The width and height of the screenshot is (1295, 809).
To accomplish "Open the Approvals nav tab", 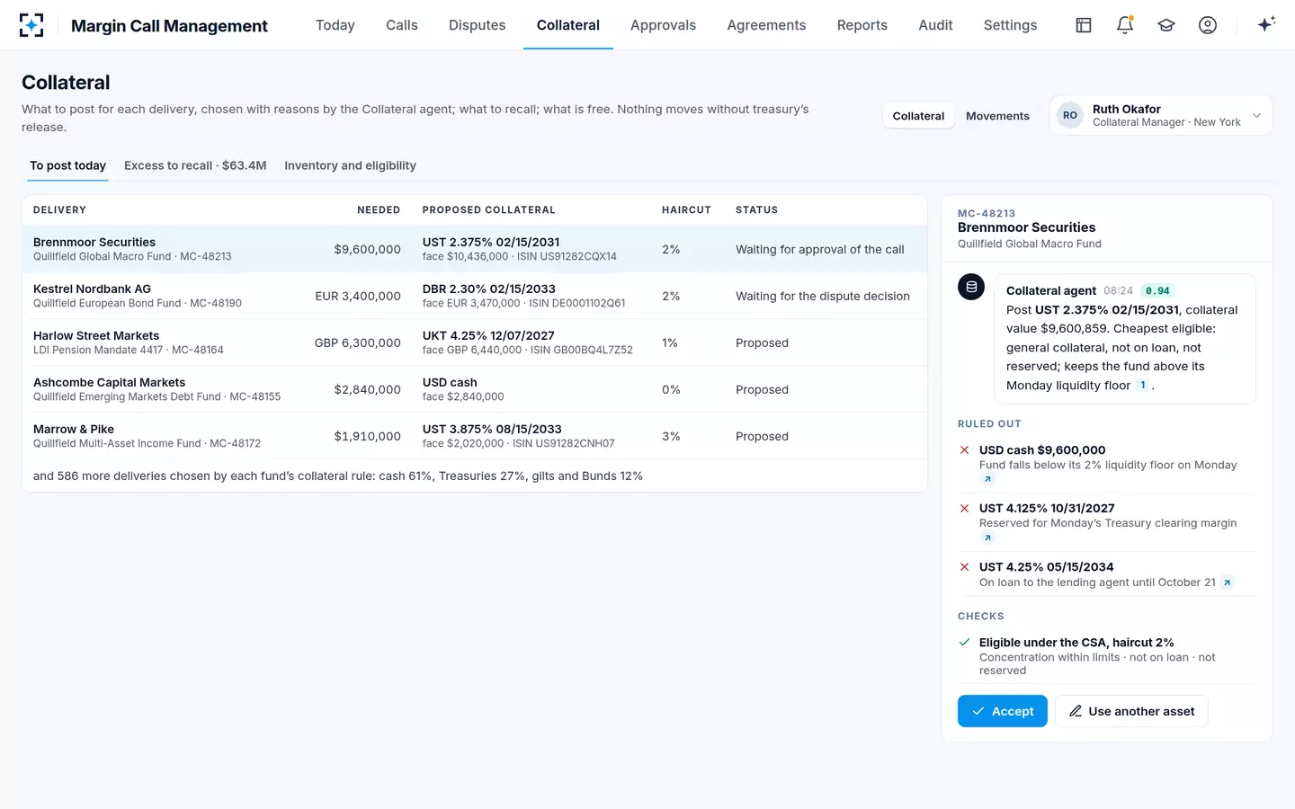I will tap(663, 25).
